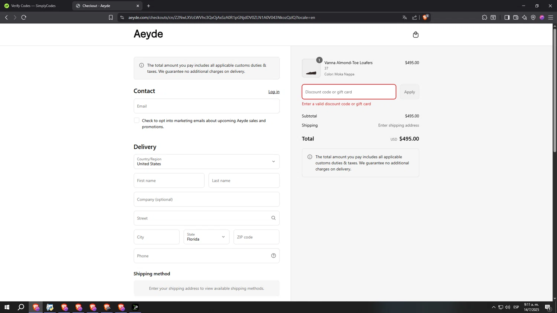Open the translate page icon
Image resolution: width=557 pixels, height=313 pixels.
[x=405, y=17]
